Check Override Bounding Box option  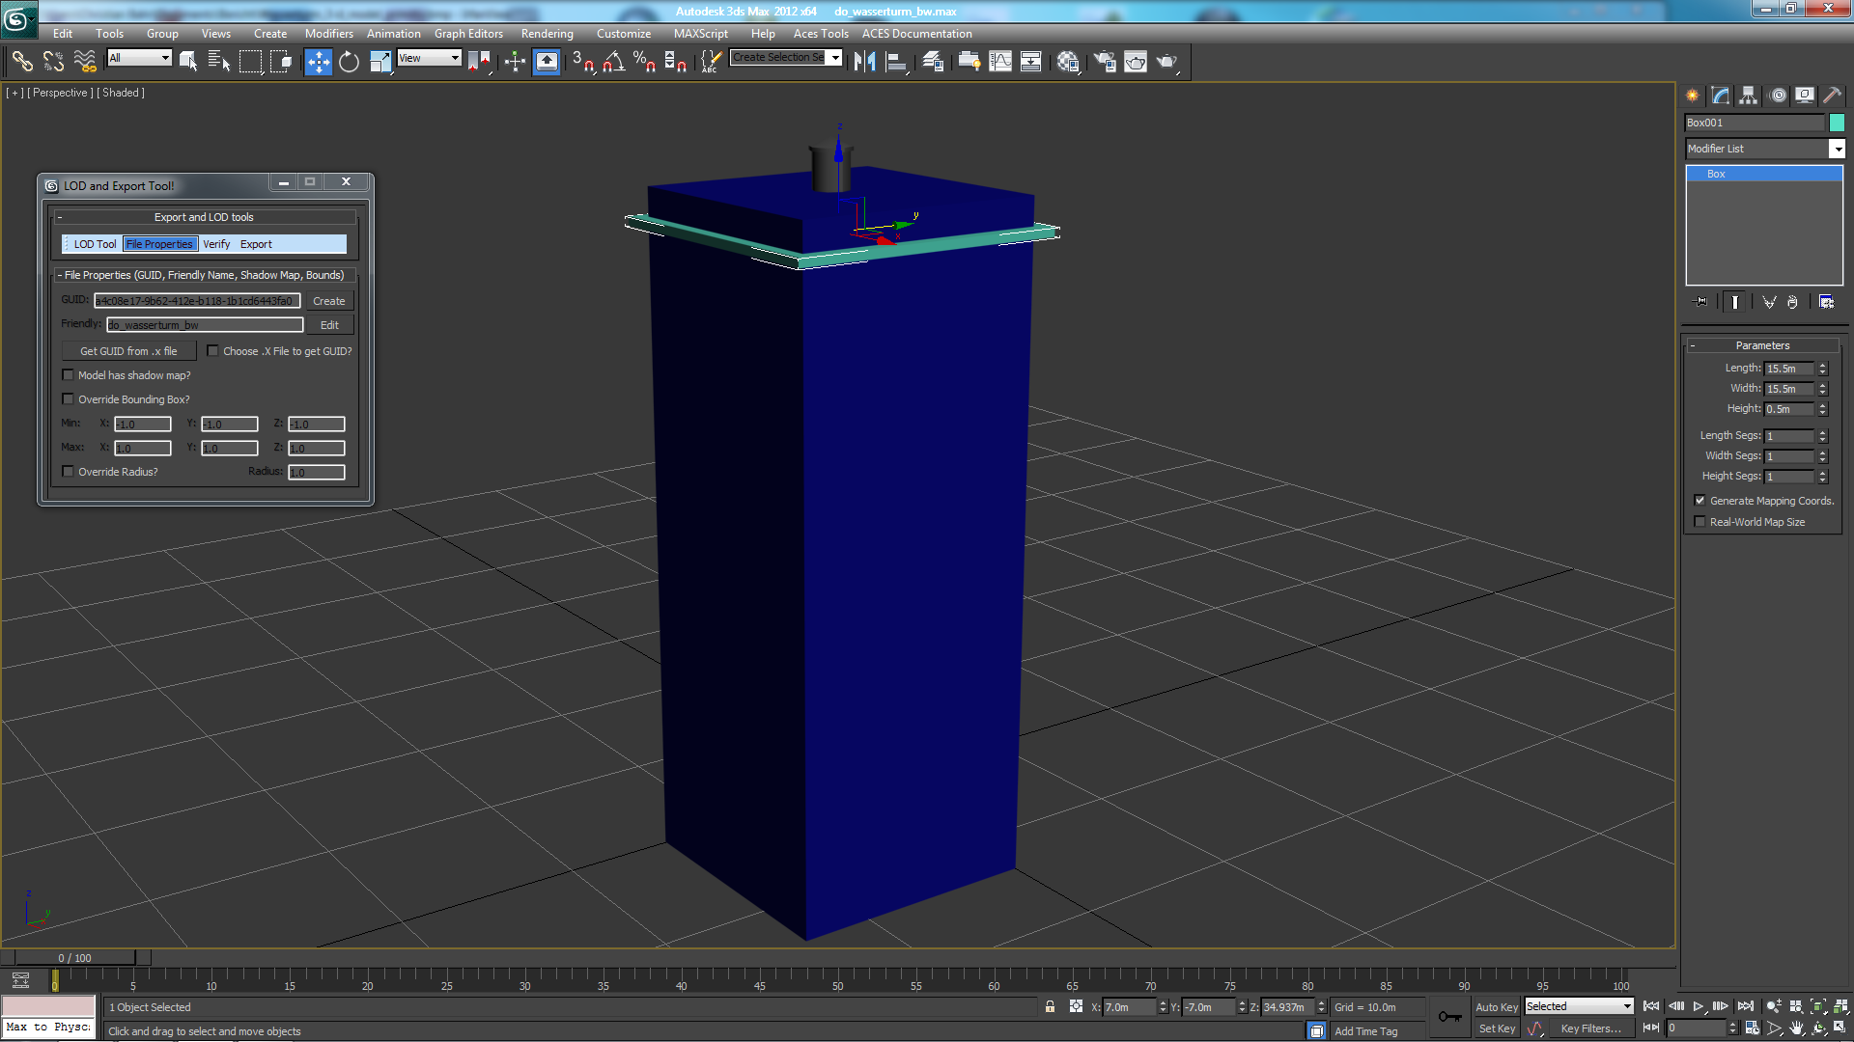[x=69, y=399]
